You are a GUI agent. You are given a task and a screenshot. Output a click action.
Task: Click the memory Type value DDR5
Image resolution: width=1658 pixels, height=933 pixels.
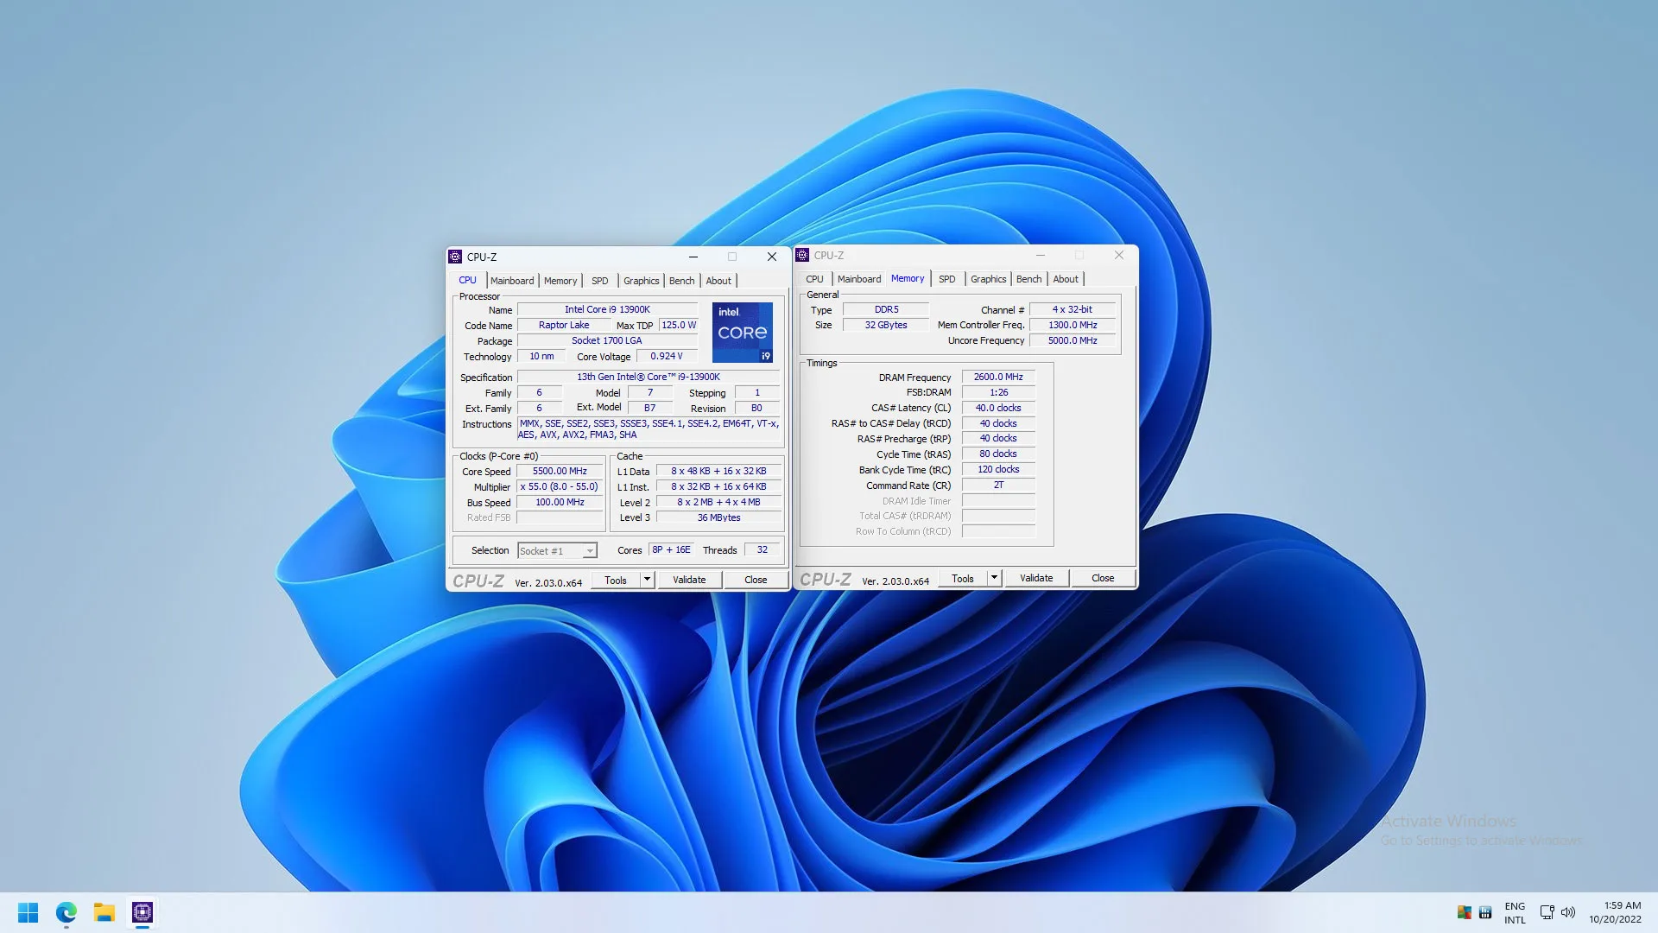pos(886,309)
